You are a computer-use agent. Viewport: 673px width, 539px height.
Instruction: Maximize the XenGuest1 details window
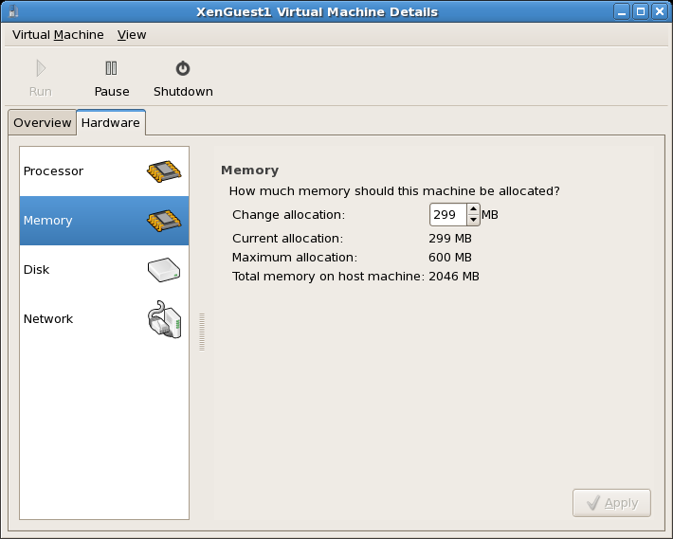coord(641,11)
